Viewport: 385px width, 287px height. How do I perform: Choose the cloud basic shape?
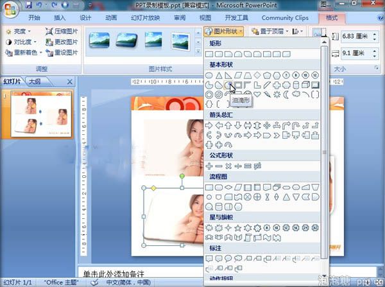296,94
